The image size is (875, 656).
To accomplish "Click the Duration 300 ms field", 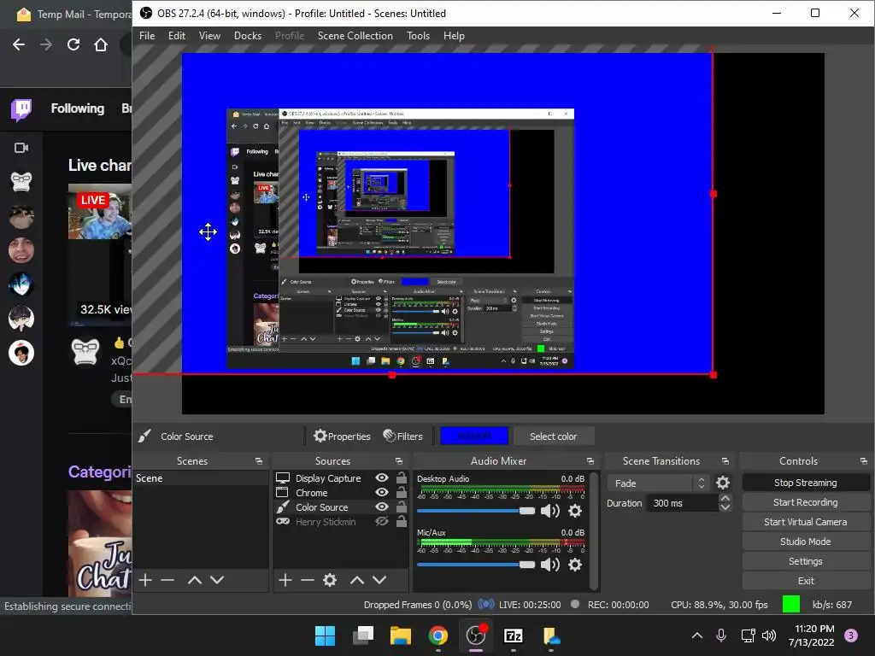I will (x=683, y=503).
